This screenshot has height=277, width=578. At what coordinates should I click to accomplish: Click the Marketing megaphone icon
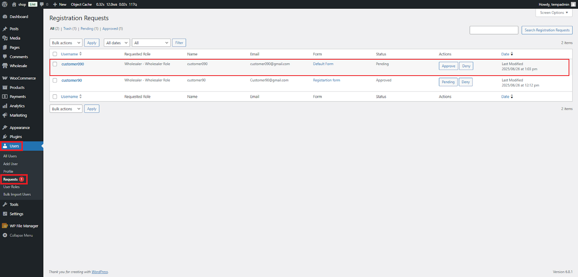(5, 115)
